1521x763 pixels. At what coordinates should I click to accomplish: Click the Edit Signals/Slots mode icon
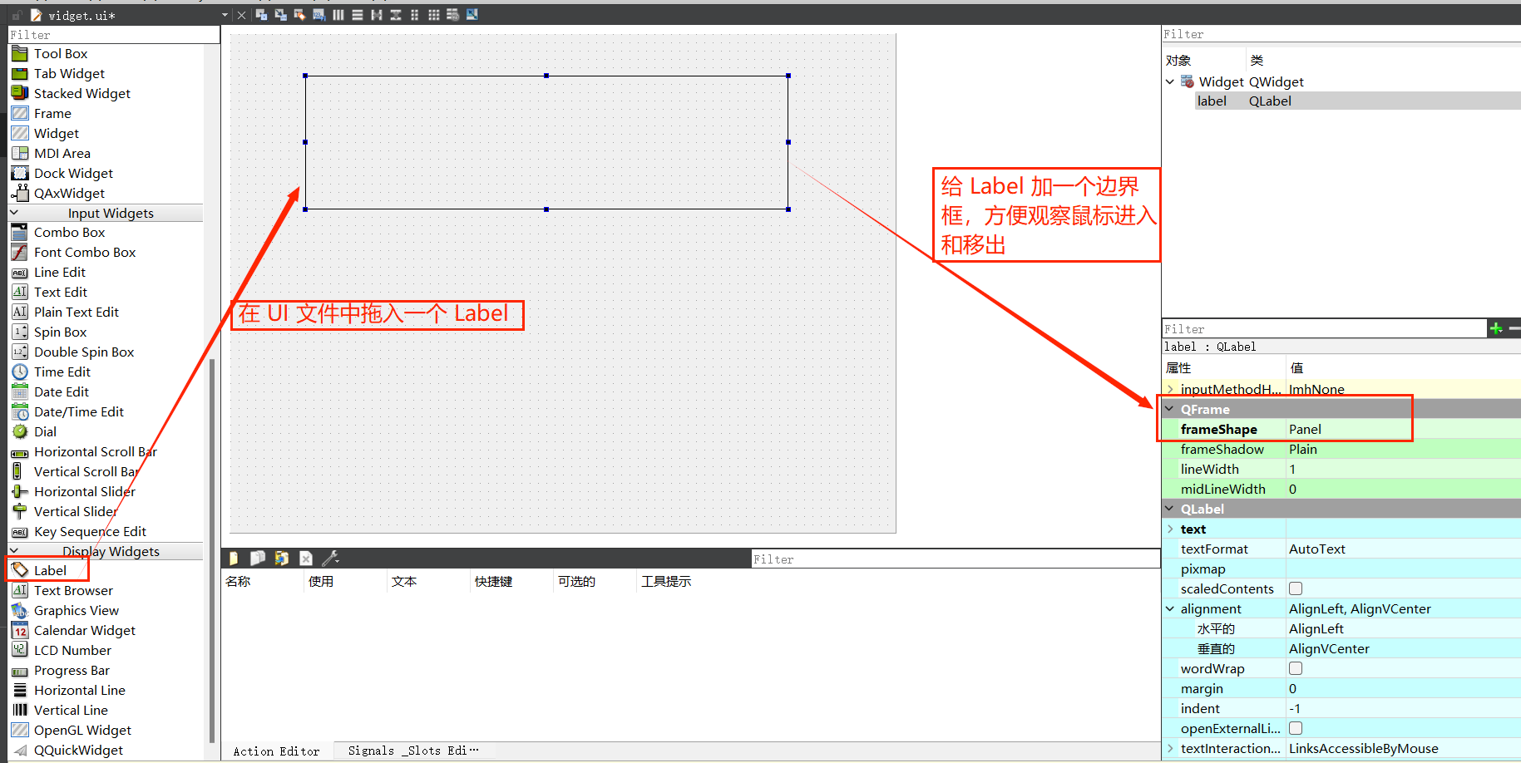[280, 15]
